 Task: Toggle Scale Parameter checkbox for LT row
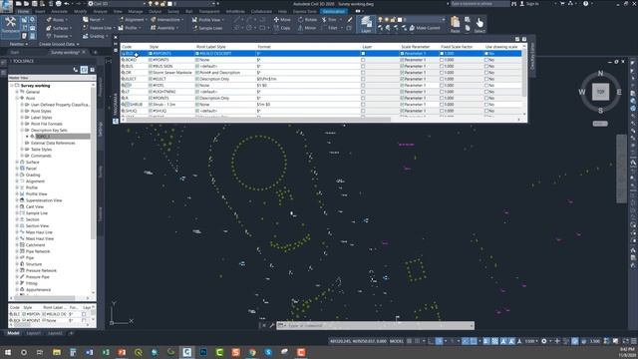coord(402,92)
